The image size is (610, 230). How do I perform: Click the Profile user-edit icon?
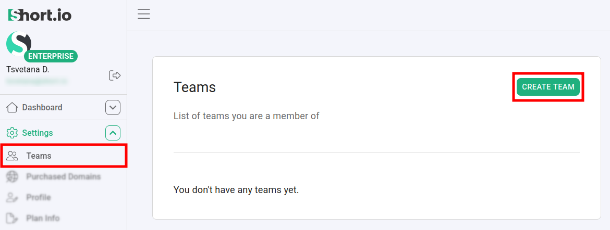12,198
